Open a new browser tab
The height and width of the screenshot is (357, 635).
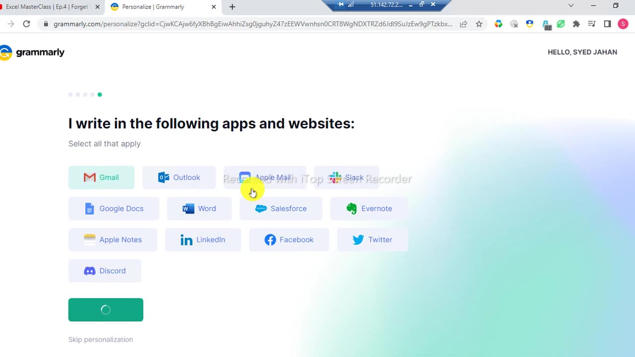point(232,7)
